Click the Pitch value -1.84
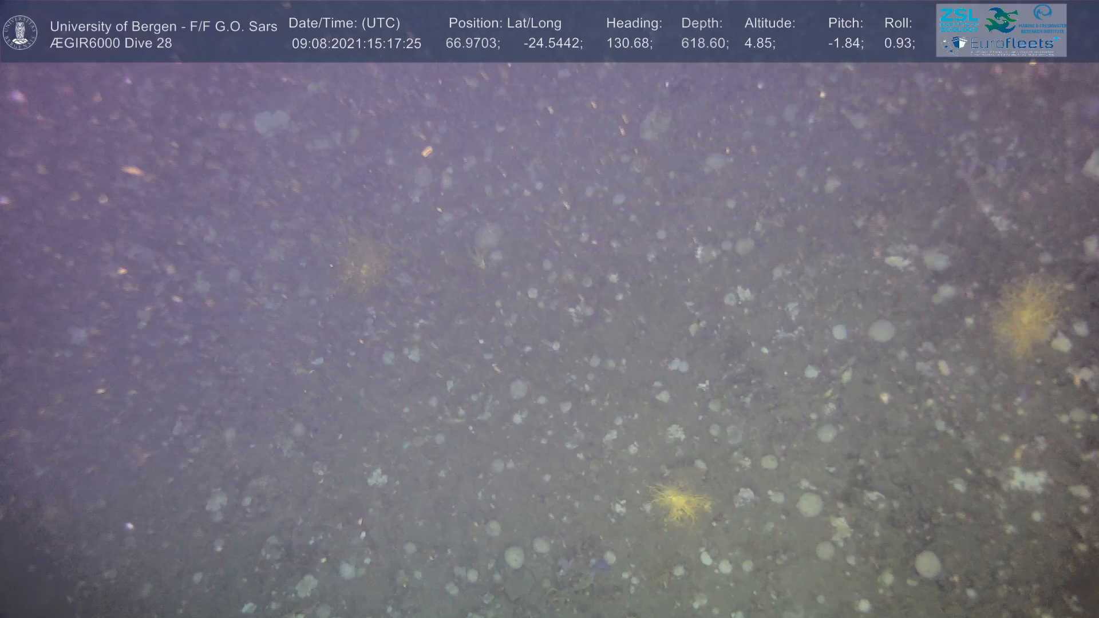 pyautogui.click(x=845, y=44)
